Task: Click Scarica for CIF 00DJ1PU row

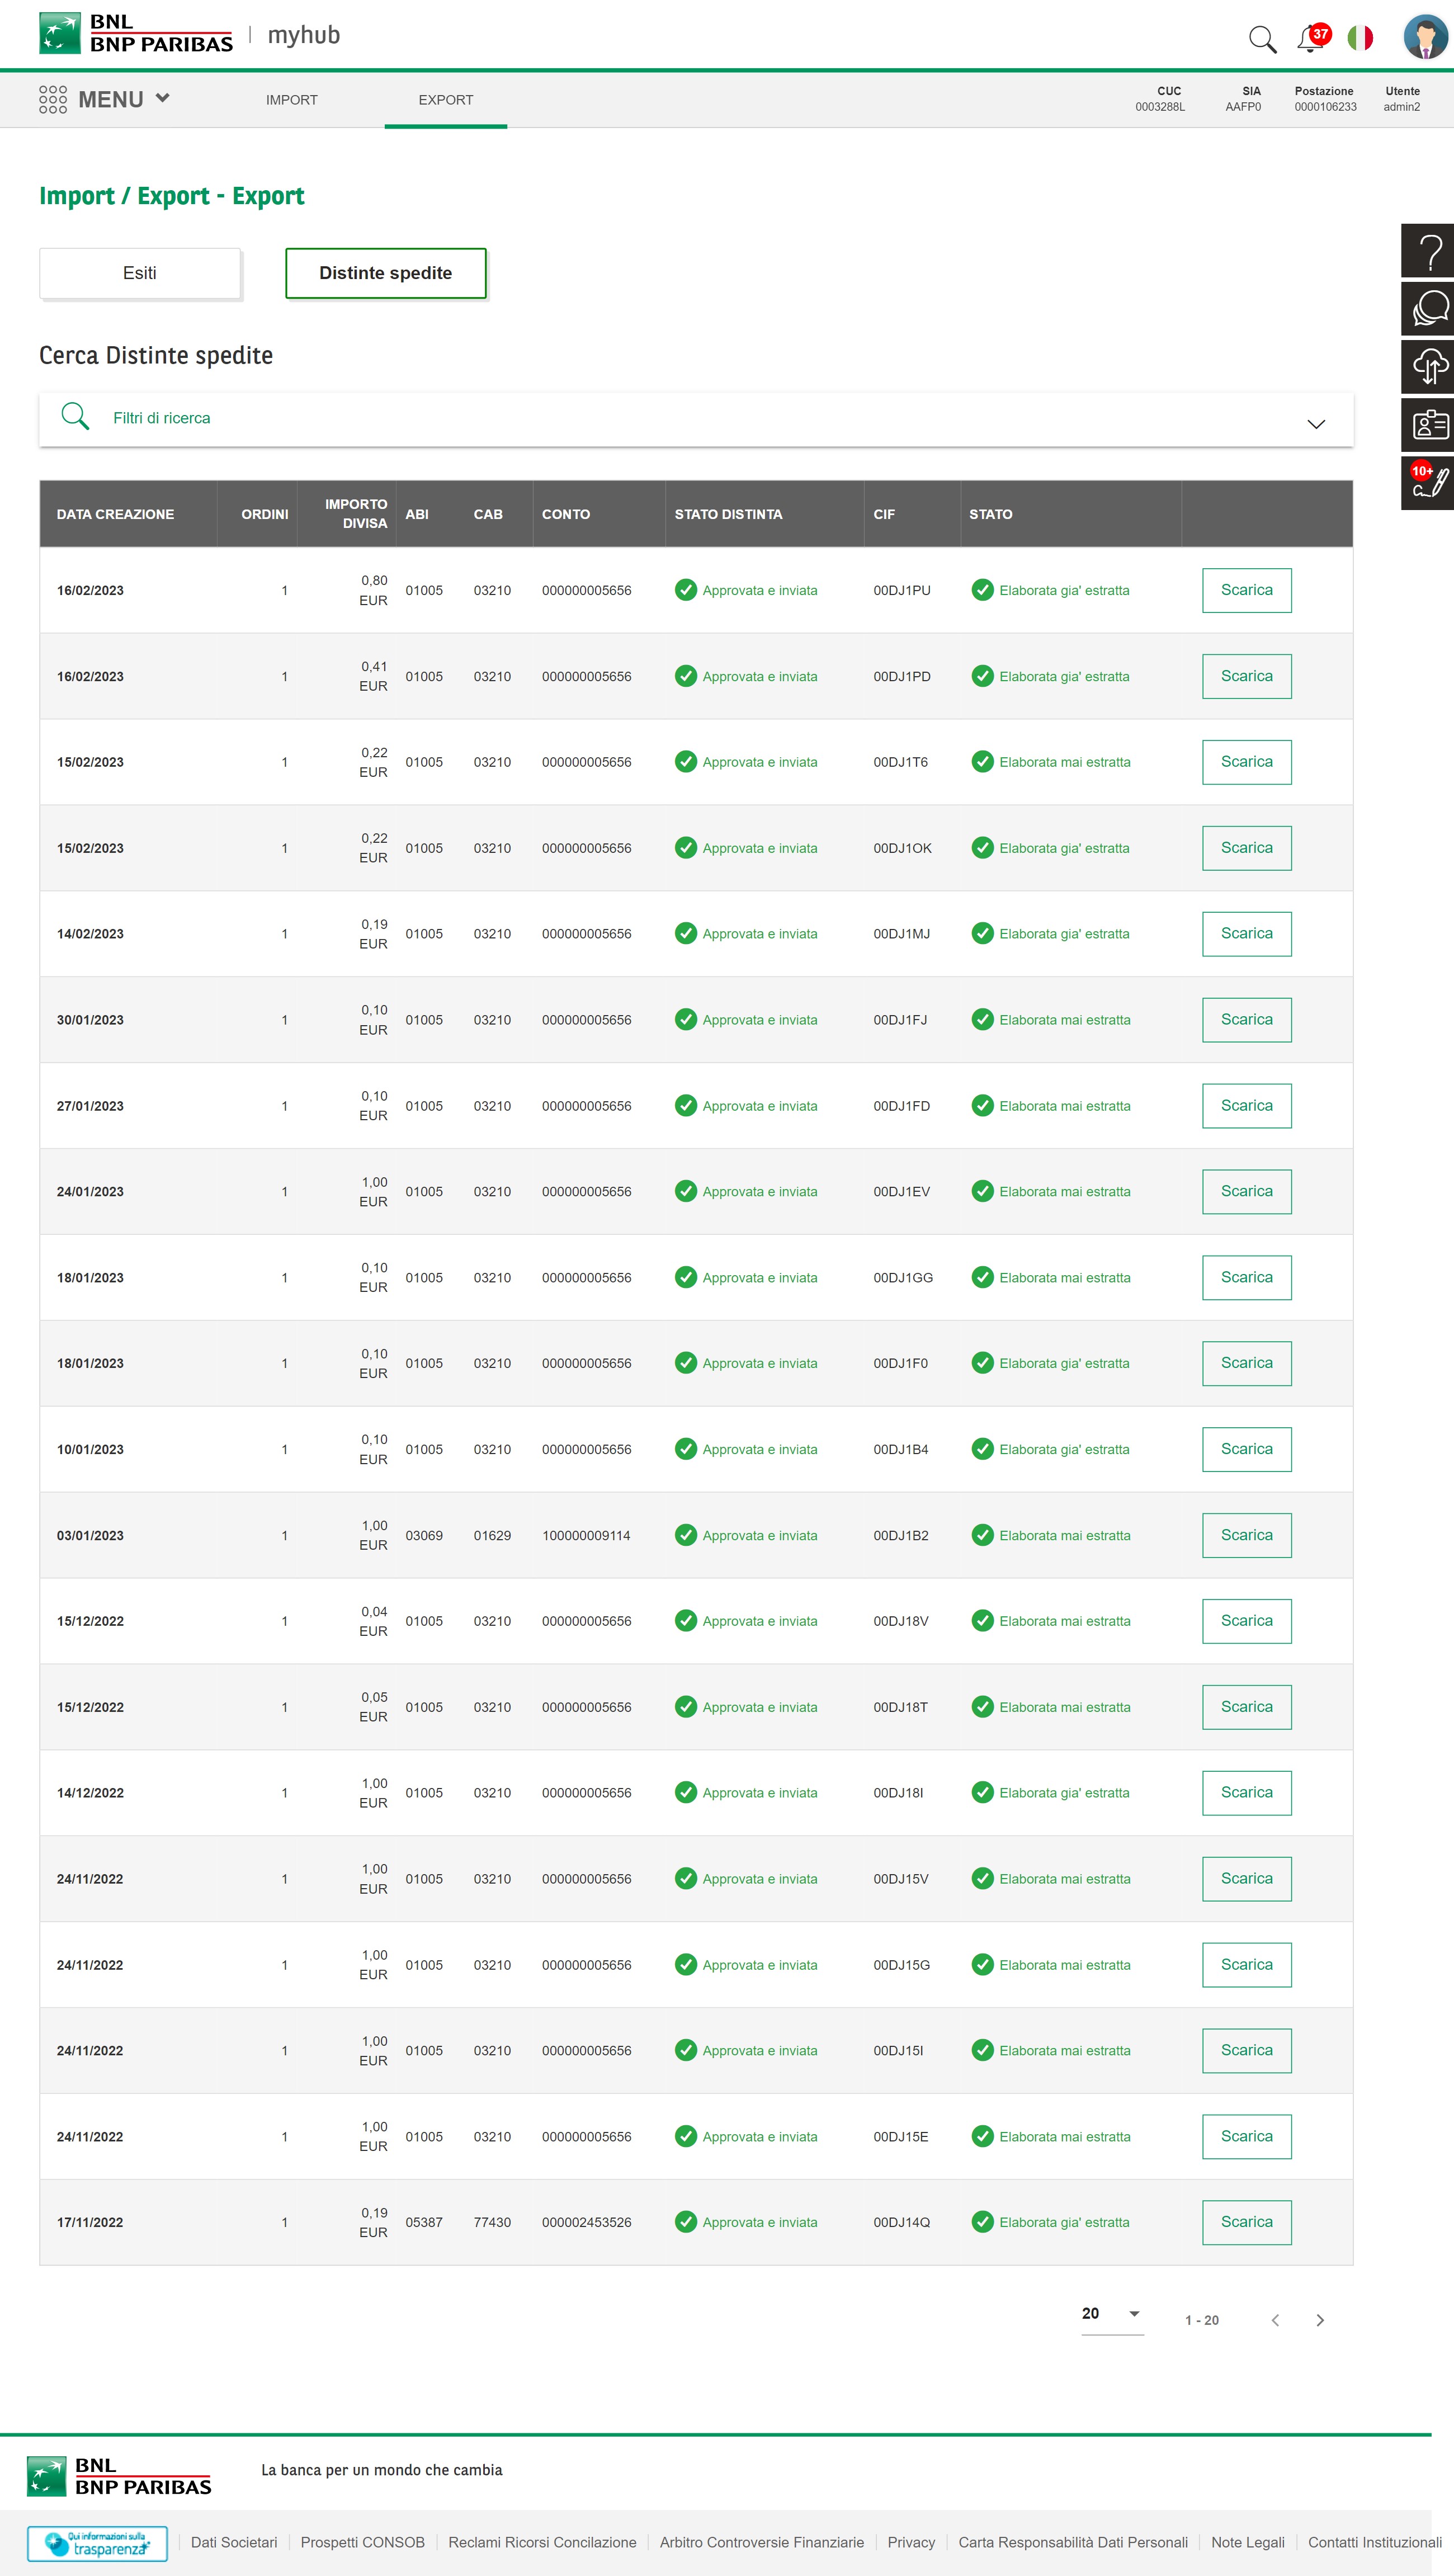Action: click(1246, 590)
